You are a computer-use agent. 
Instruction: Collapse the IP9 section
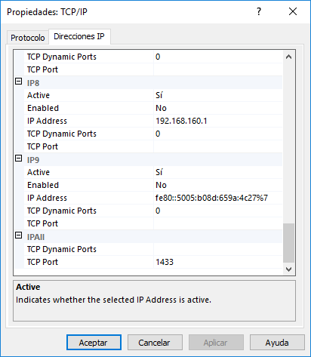point(19,158)
